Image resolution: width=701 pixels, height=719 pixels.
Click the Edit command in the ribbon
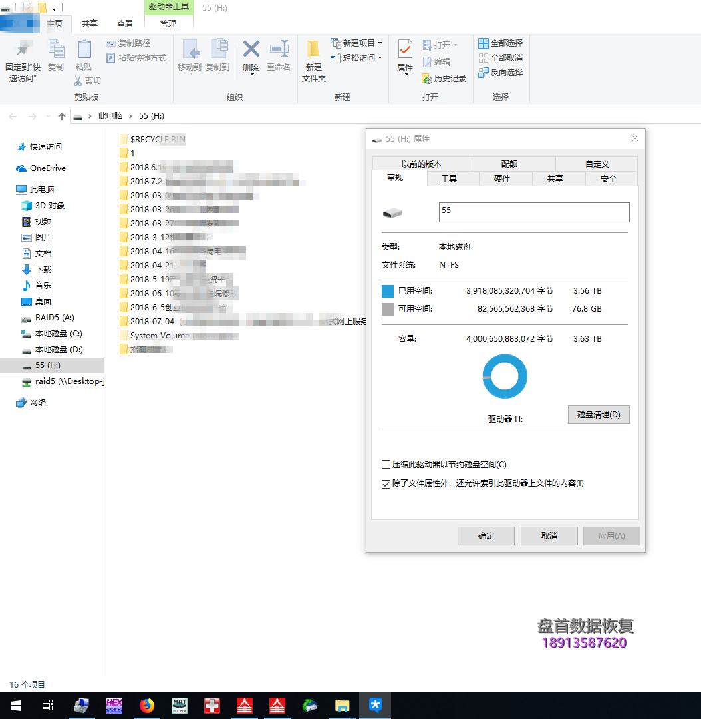click(437, 61)
